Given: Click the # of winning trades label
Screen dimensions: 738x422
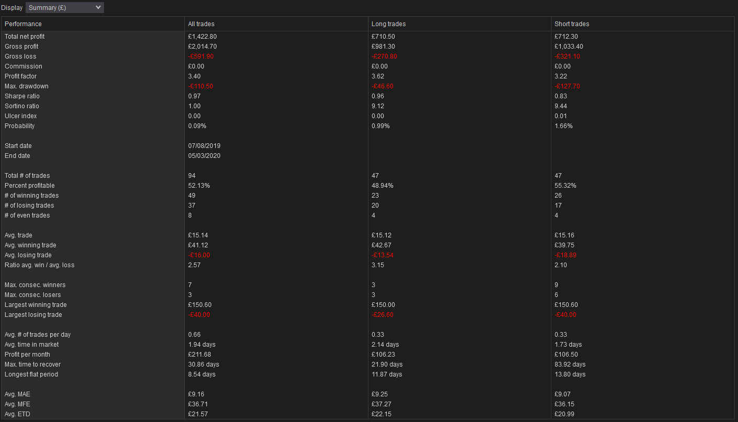Looking at the screenshot, I should [32, 196].
